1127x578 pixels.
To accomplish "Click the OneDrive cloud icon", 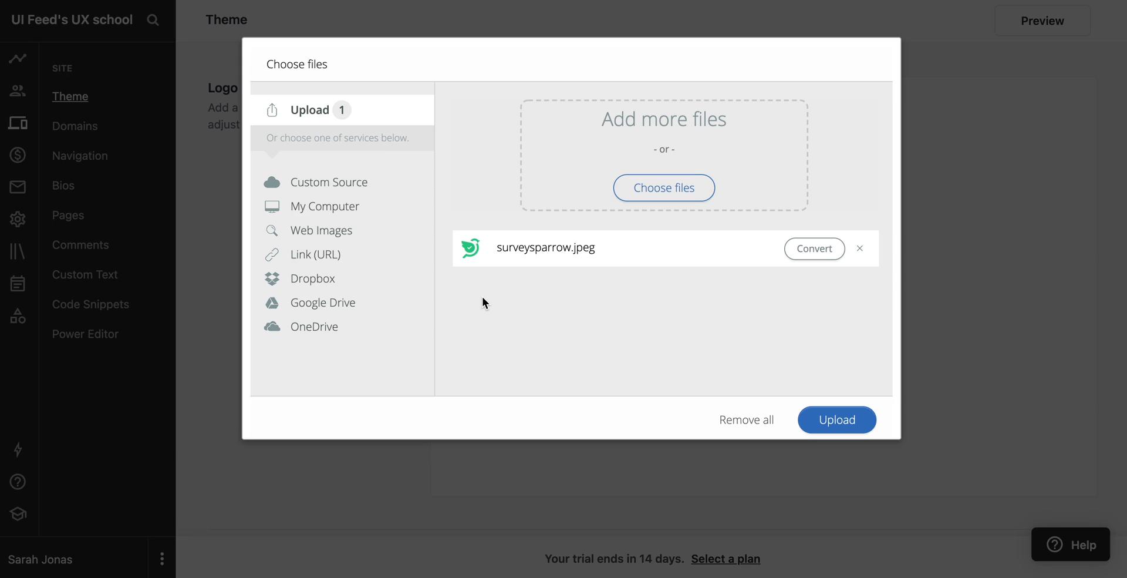I will (x=272, y=327).
